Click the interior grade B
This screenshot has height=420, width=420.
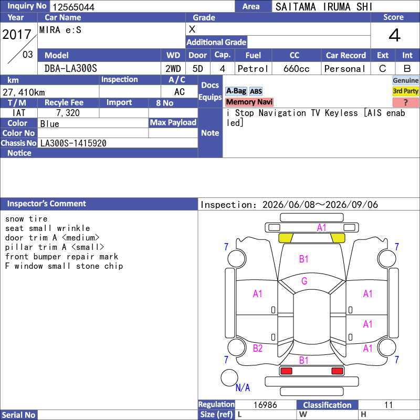pos(407,69)
